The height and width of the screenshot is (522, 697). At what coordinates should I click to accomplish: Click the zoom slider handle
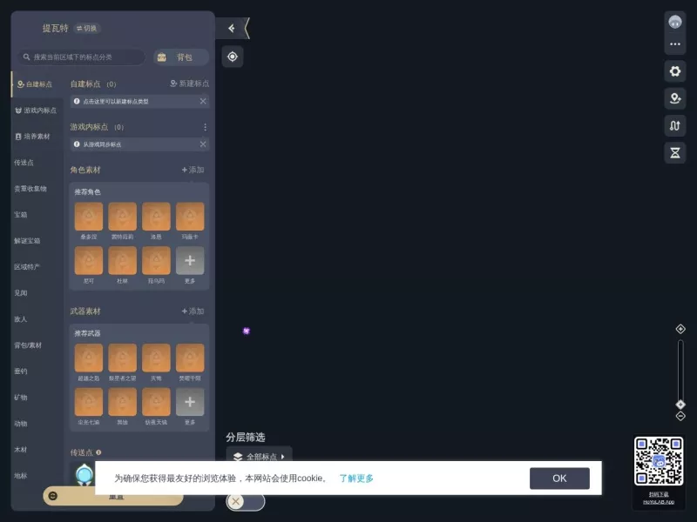(x=680, y=405)
